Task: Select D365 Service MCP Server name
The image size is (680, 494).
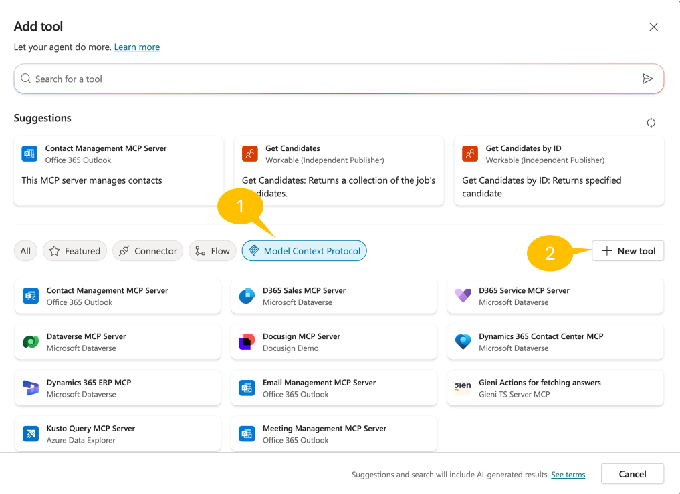Action: (x=524, y=290)
